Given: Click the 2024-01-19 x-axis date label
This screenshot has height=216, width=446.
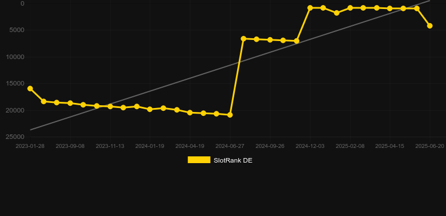Looking at the screenshot, I should pyautogui.click(x=150, y=146).
